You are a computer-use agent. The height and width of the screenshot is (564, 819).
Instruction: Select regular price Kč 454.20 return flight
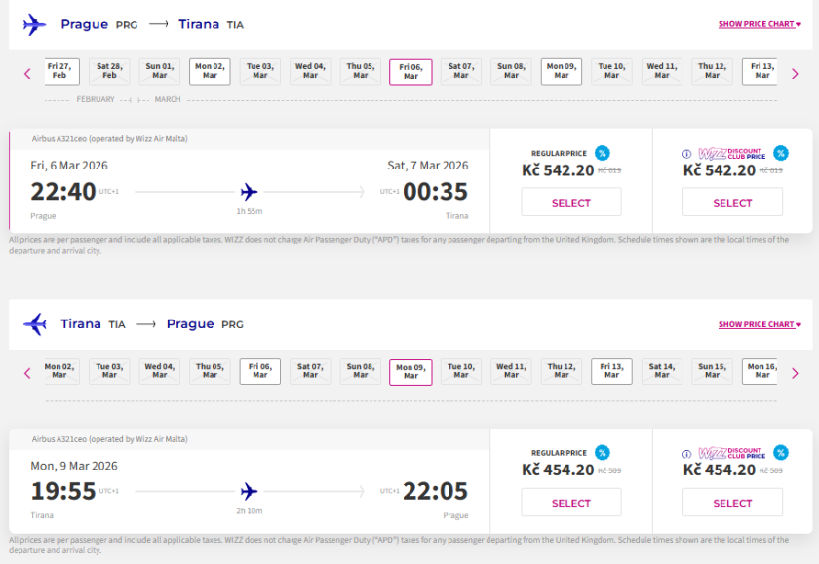(571, 503)
